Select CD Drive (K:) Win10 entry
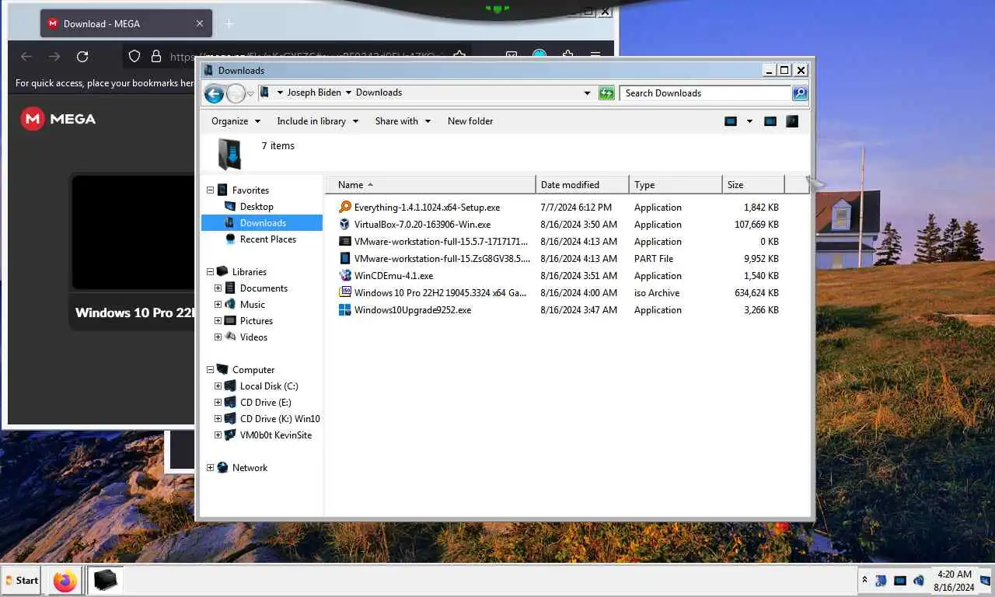This screenshot has width=995, height=597. pos(280,419)
